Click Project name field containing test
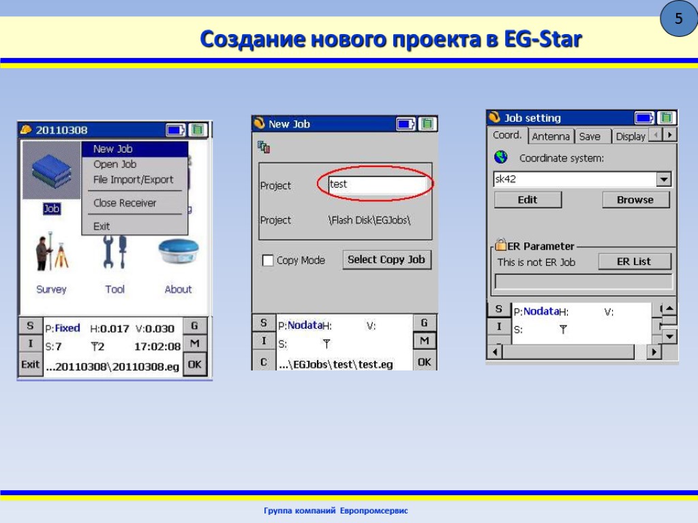698x523 pixels. [378, 184]
